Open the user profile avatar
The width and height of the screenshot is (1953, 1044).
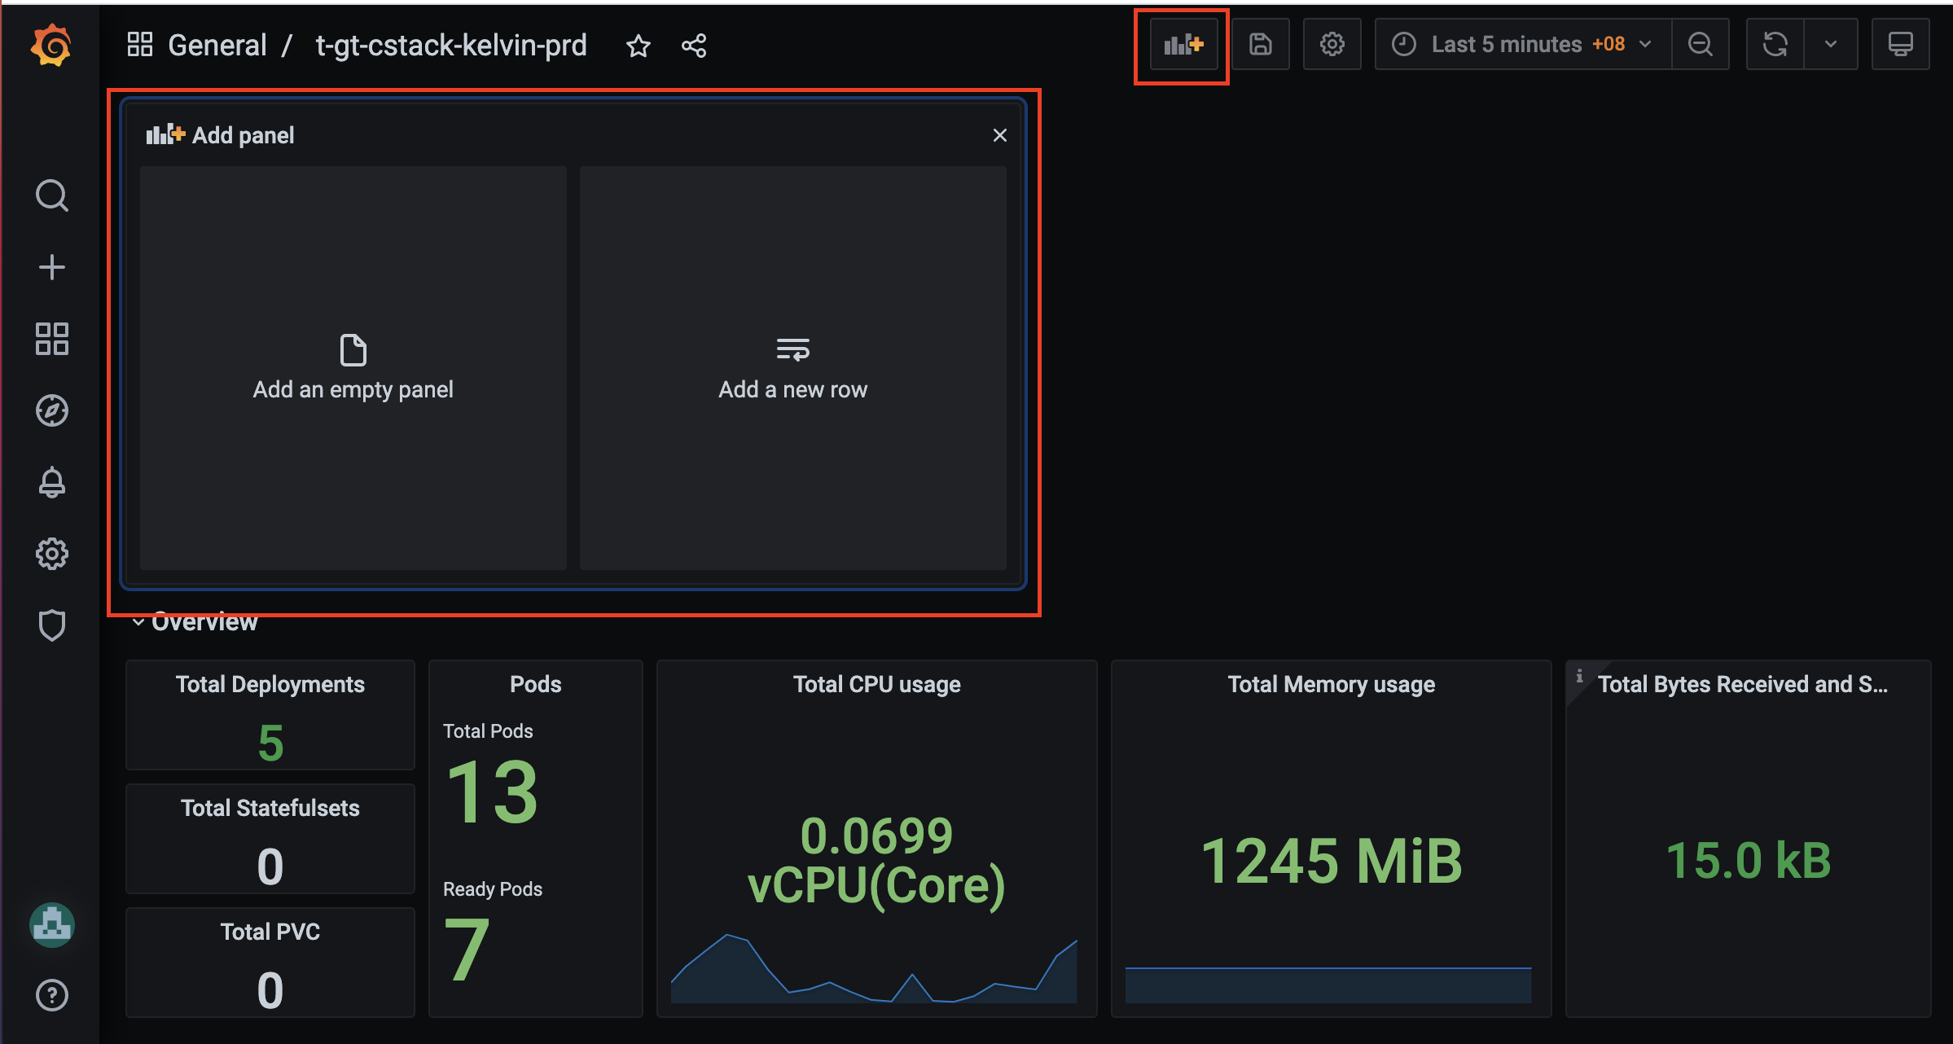pyautogui.click(x=52, y=925)
